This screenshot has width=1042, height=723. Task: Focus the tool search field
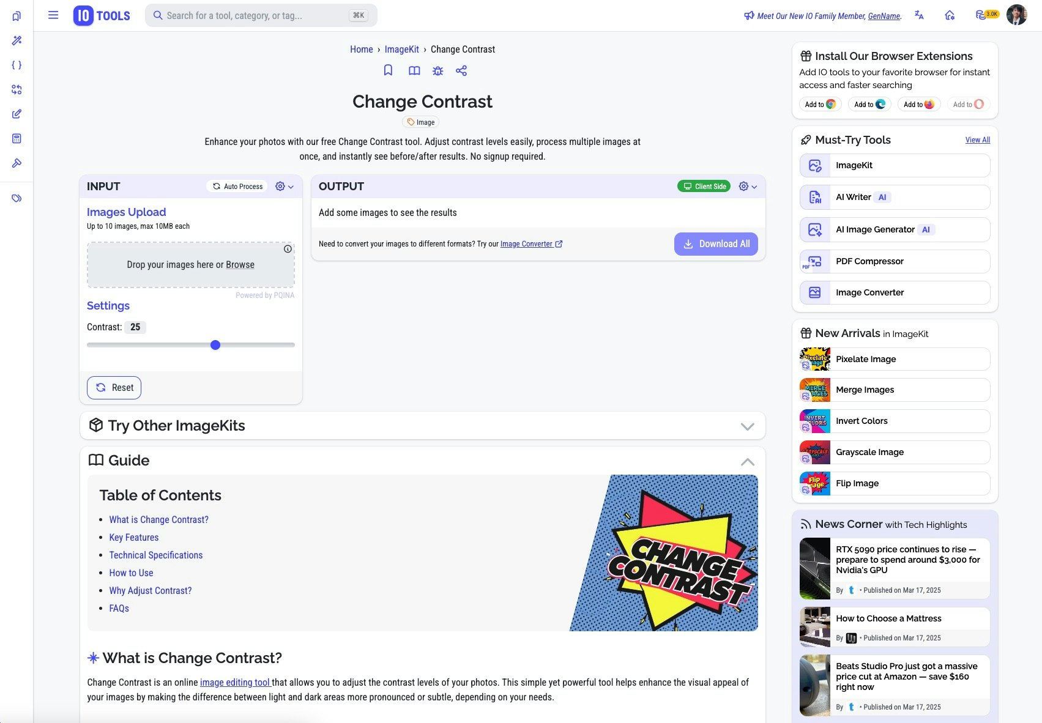[x=261, y=15]
